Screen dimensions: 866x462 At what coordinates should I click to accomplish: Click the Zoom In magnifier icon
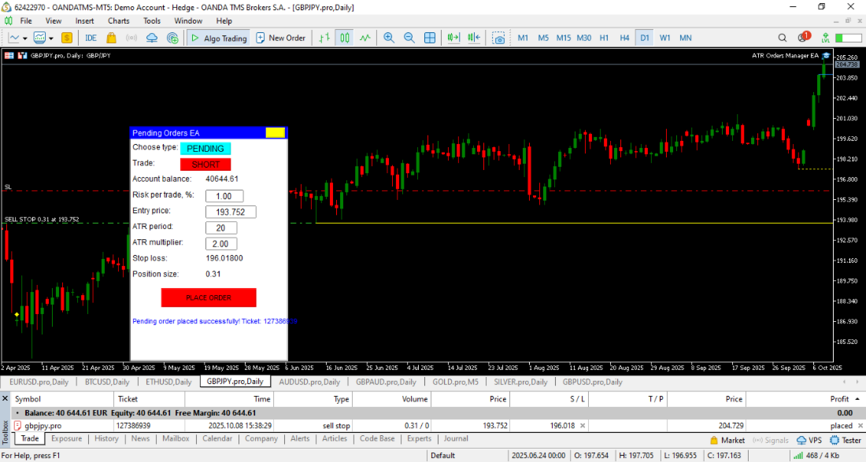tap(389, 38)
